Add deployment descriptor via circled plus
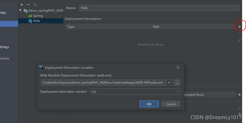The height and width of the screenshot is (123, 246). coord(240,27)
